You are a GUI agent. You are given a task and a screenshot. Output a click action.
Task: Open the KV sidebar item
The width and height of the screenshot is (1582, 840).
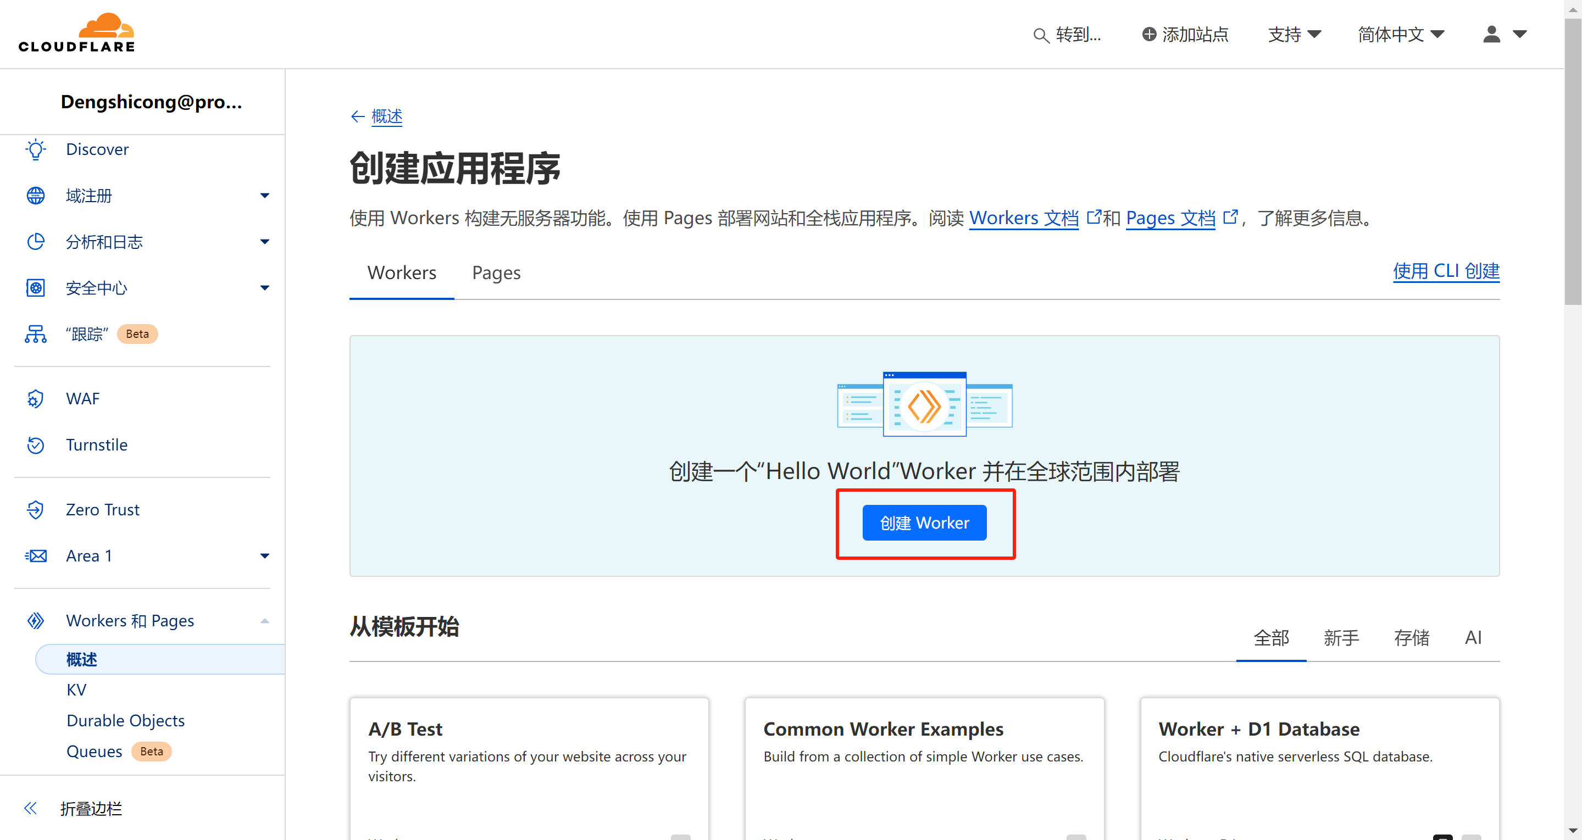click(77, 689)
